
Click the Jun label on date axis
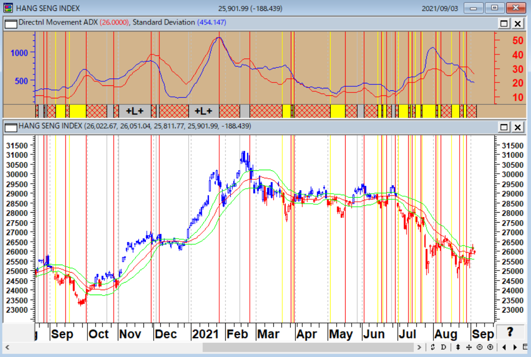(x=374, y=334)
